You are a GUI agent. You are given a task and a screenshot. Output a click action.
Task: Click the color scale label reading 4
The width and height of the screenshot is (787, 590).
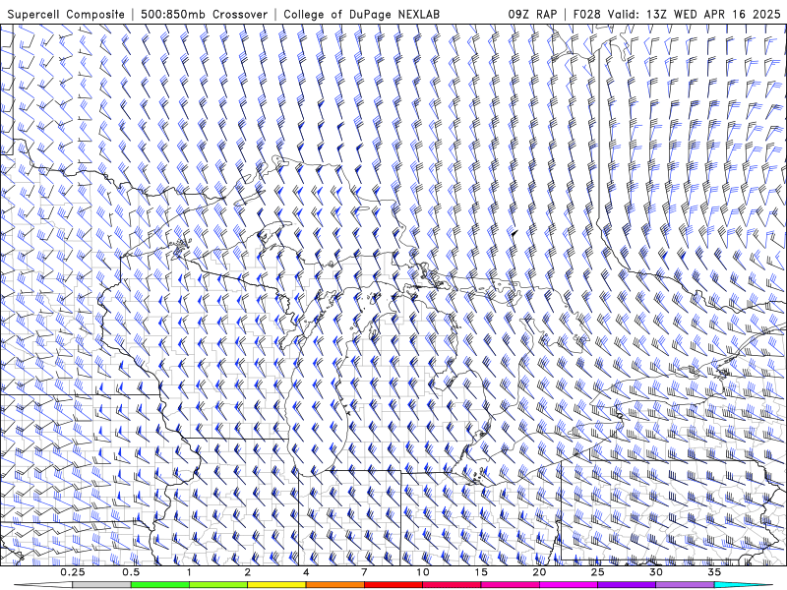tap(306, 572)
